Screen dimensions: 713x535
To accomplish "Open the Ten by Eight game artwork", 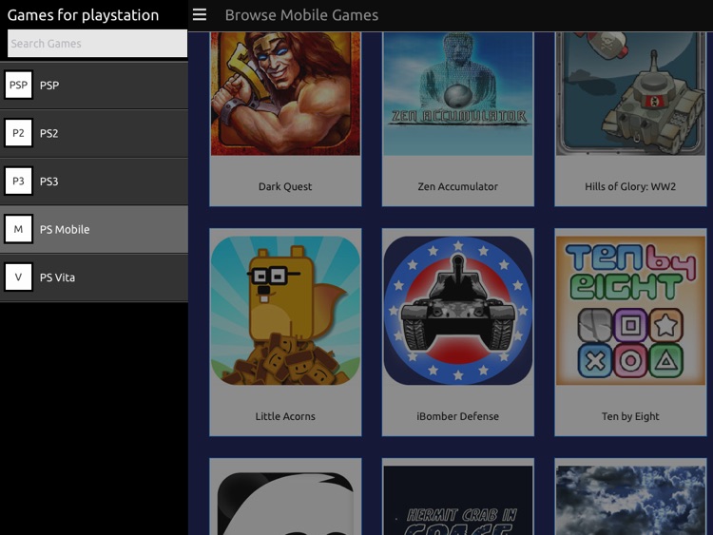I will tap(630, 311).
